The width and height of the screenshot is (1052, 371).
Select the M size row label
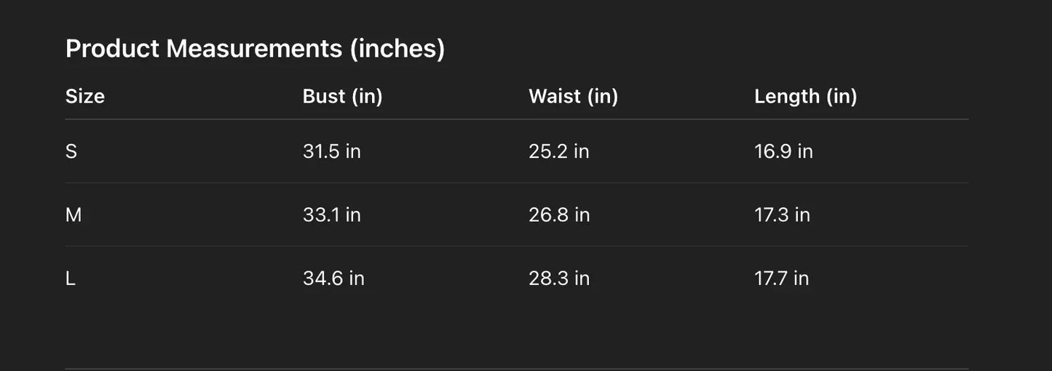click(74, 215)
